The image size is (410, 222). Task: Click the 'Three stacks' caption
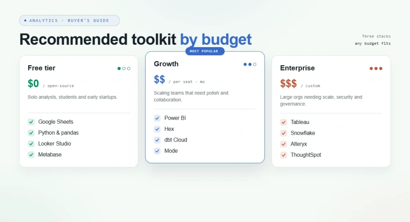click(x=376, y=36)
